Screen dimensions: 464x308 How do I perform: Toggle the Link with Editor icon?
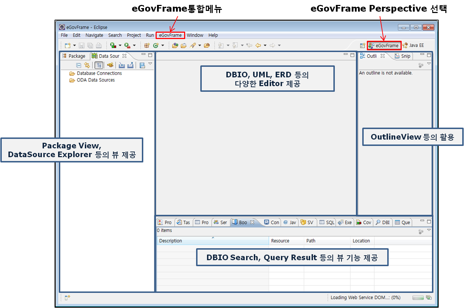[x=87, y=65]
